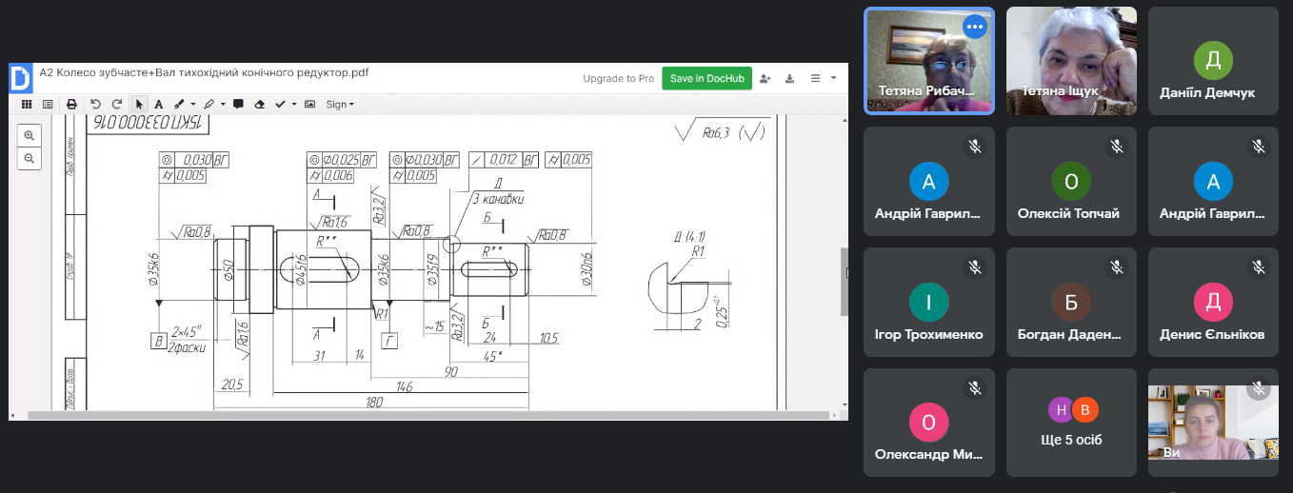Click the Save in DocHub button
This screenshot has height=493, width=1293.
pos(706,78)
